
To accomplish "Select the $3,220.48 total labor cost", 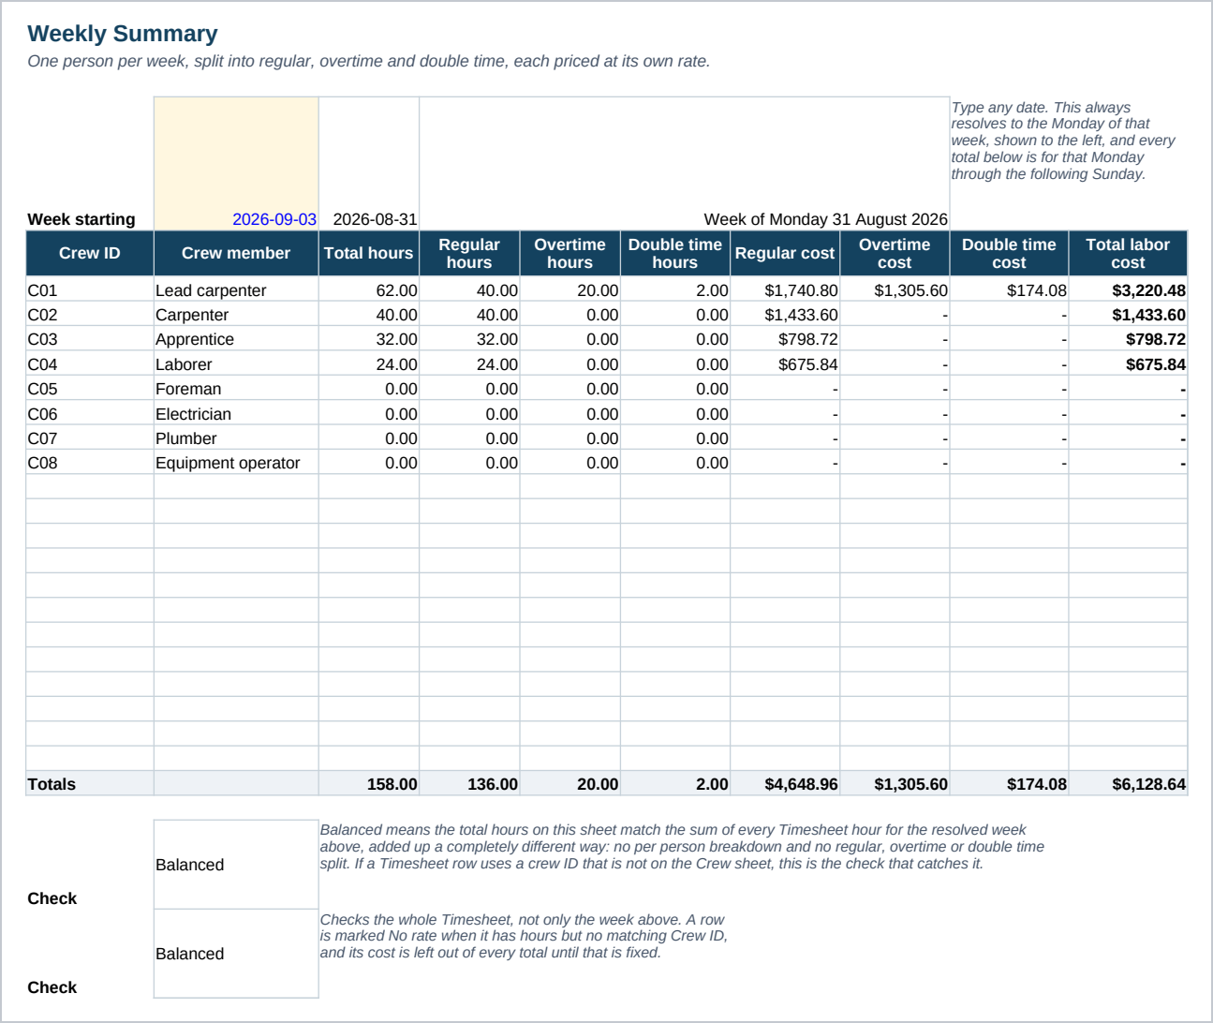I will [x=1128, y=290].
